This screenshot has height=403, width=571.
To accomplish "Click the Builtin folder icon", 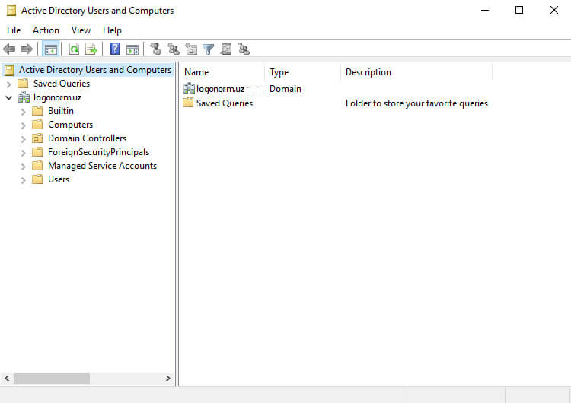I will coord(37,110).
